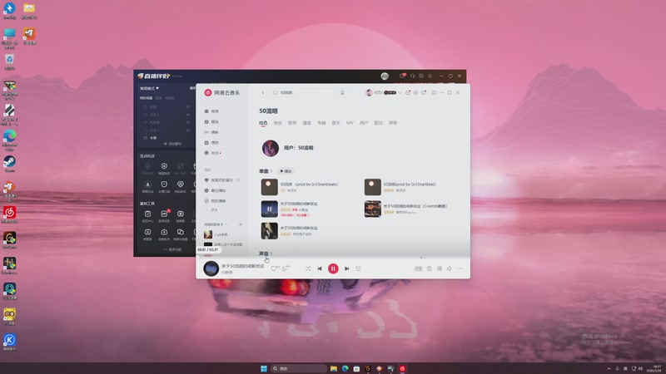This screenshot has width=666, height=374.
Task: Toggle the lyrics display icon in player bar
Action: tap(440, 268)
